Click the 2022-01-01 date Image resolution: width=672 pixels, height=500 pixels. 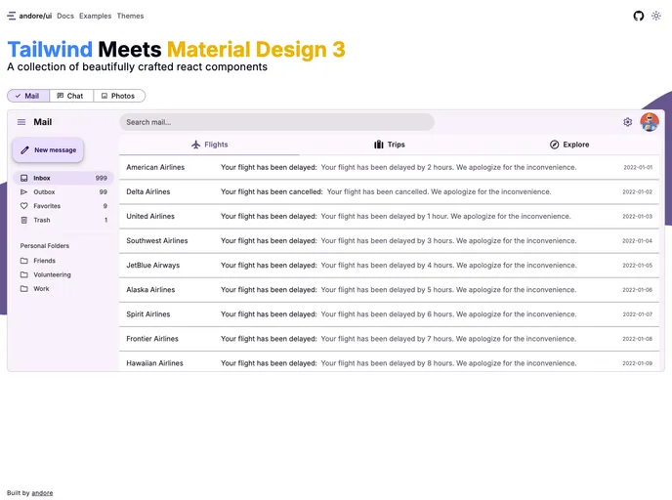click(638, 167)
